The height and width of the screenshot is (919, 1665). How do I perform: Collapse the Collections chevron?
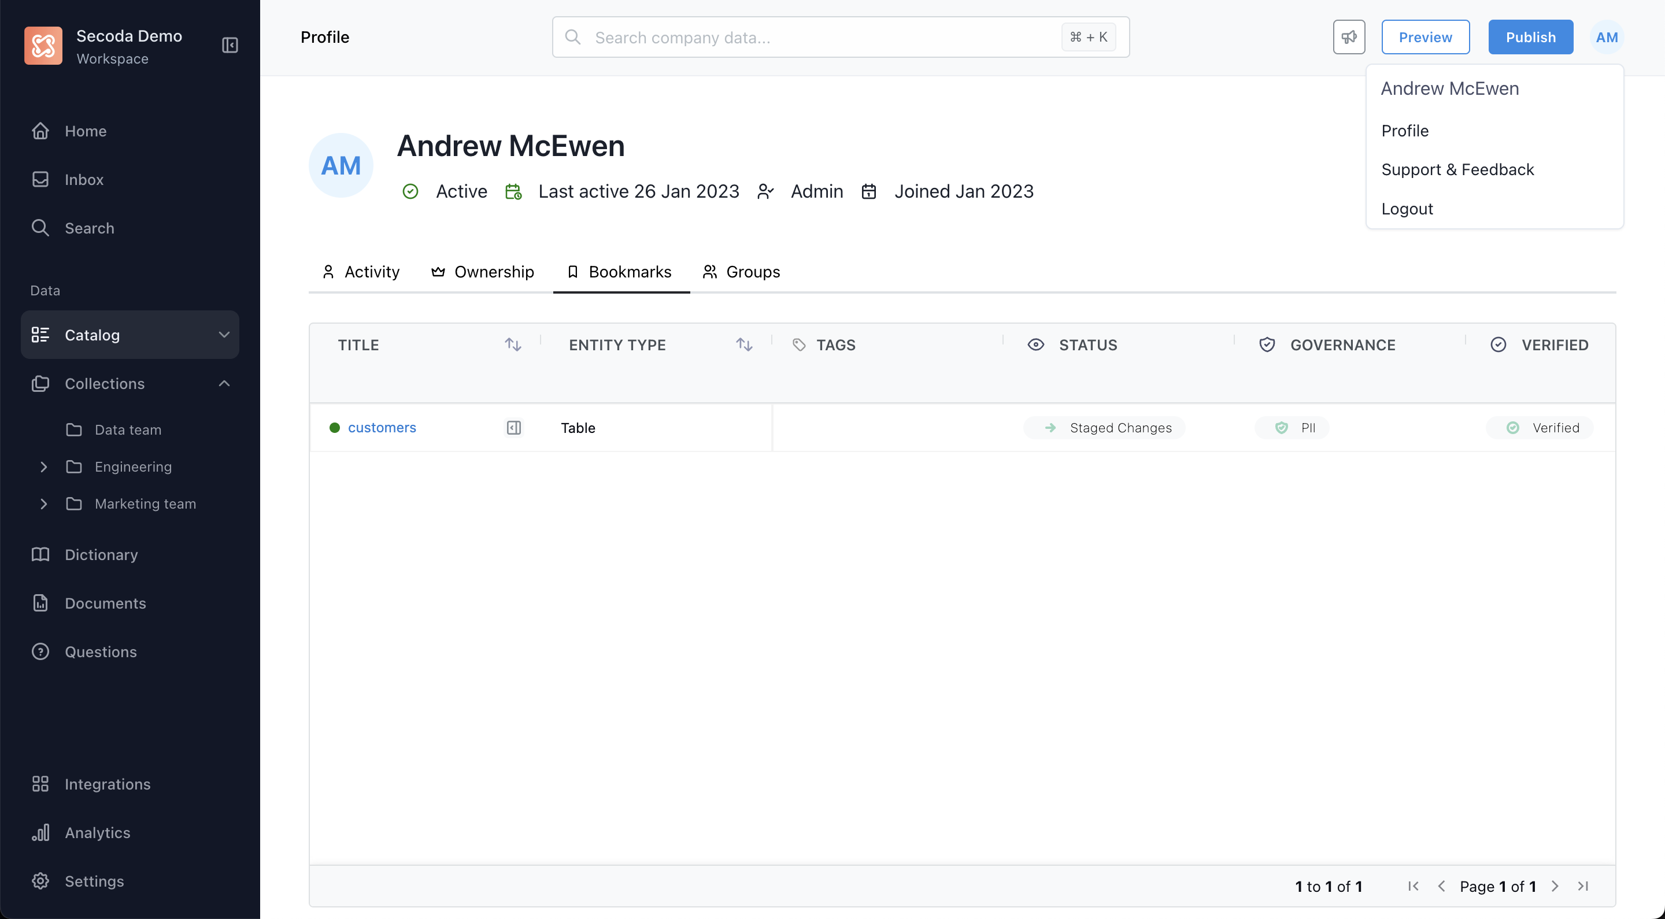[x=224, y=383]
